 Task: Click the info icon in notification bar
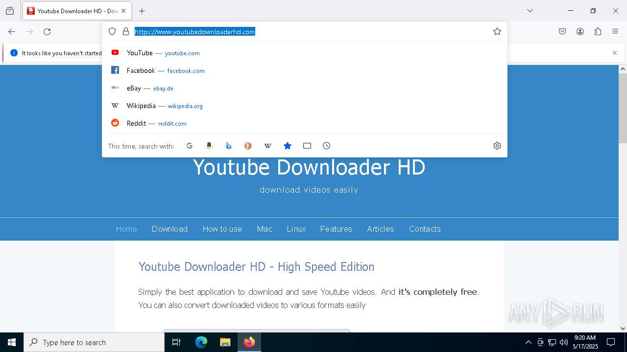(14, 53)
